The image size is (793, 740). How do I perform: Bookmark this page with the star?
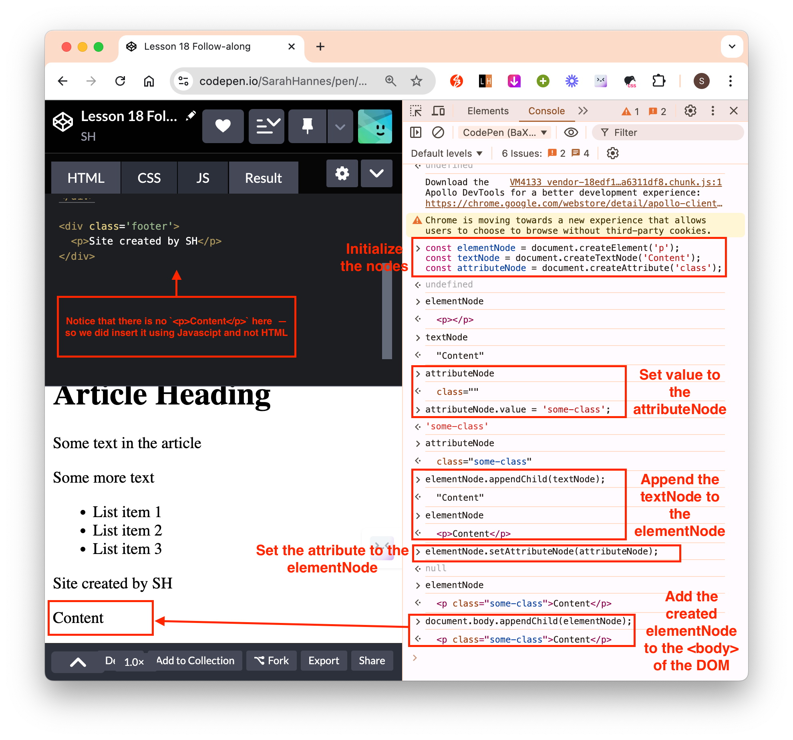(x=417, y=81)
